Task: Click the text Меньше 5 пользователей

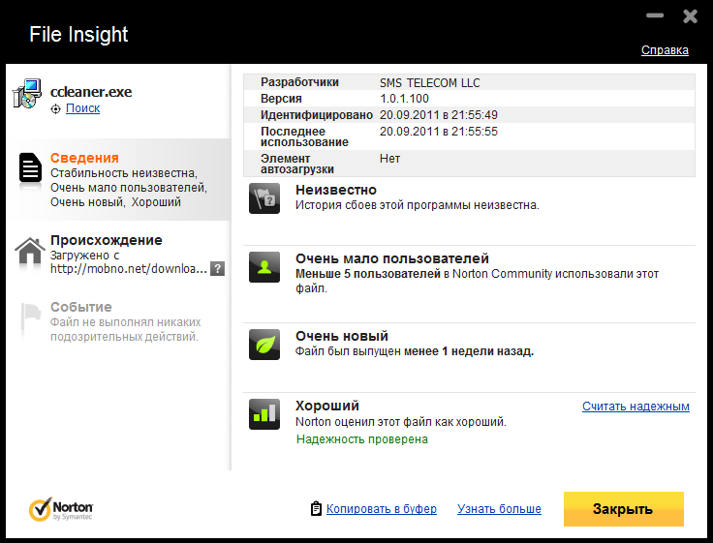Action: tap(368, 274)
